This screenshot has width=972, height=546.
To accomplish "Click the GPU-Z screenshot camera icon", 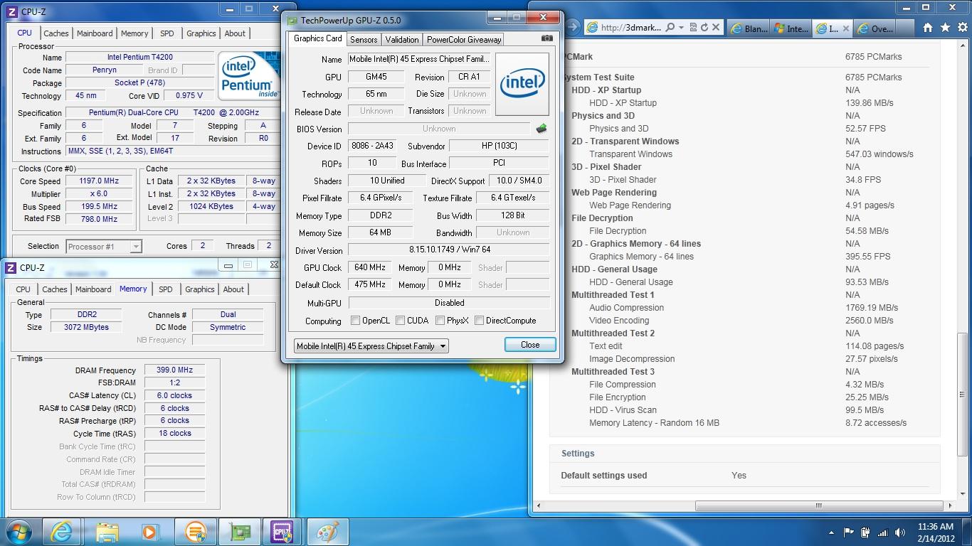I will [x=546, y=38].
